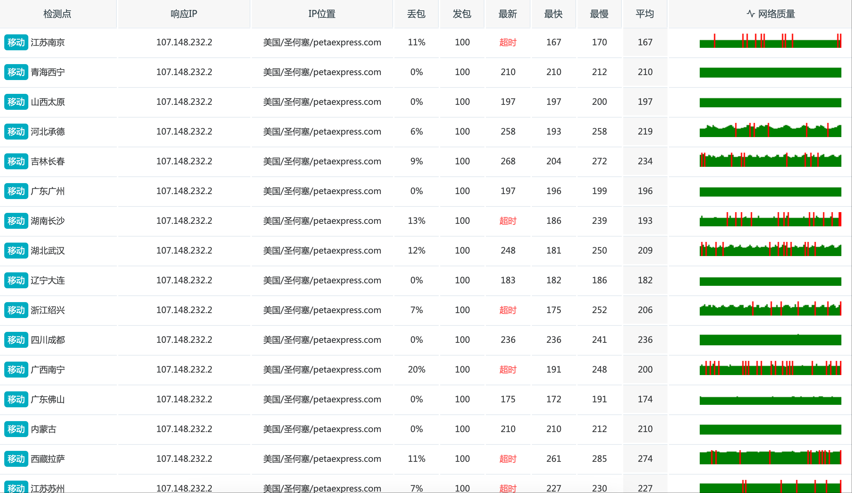Sort by the 平均 column header
Image resolution: width=852 pixels, height=493 pixels.
pos(645,14)
